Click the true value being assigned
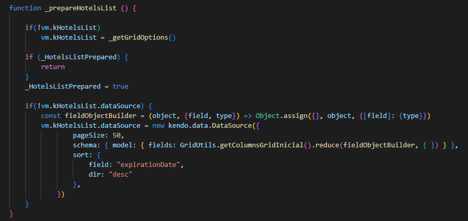 click(x=120, y=86)
